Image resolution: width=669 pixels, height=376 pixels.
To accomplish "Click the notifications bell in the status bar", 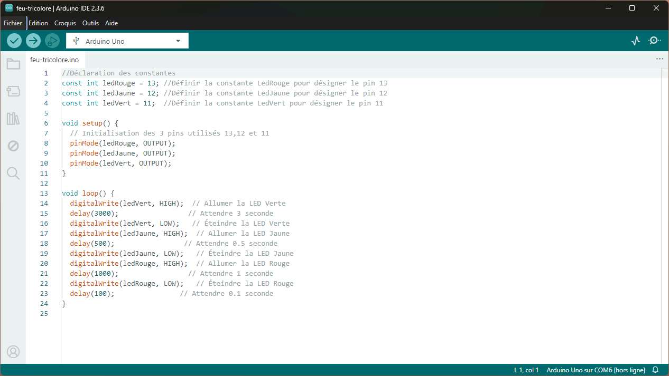I will pos(655,370).
